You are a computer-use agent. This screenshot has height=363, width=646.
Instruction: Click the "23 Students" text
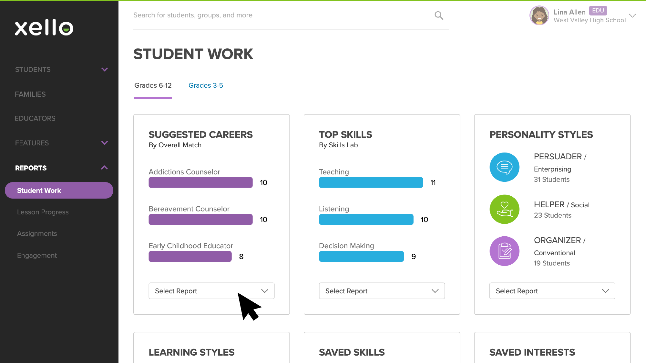coord(553,215)
